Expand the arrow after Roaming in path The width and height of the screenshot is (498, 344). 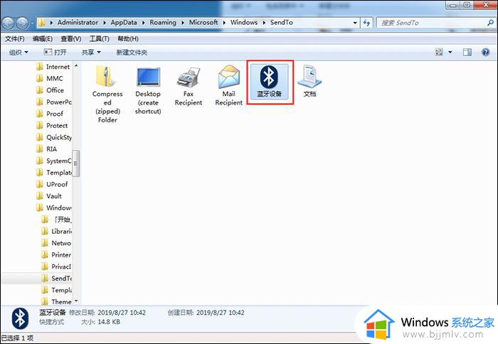point(183,23)
